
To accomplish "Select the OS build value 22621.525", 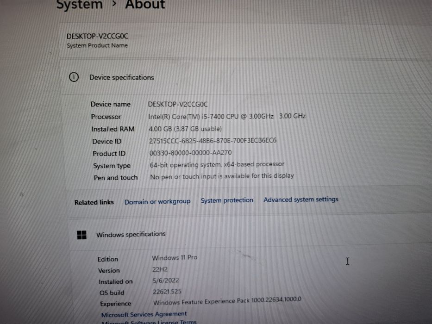I will tap(167, 292).
